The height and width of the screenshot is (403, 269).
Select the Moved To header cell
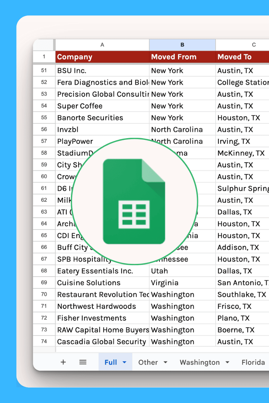(x=242, y=57)
